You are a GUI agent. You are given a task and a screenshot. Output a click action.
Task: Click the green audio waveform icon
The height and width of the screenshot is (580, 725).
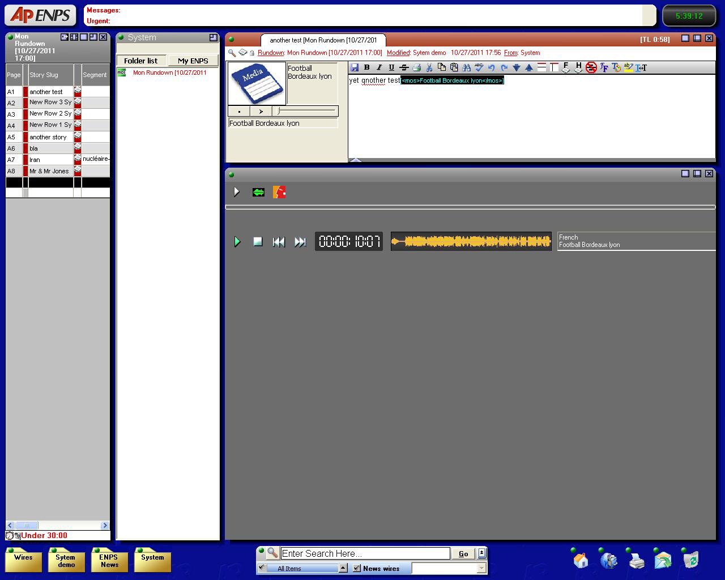[258, 193]
